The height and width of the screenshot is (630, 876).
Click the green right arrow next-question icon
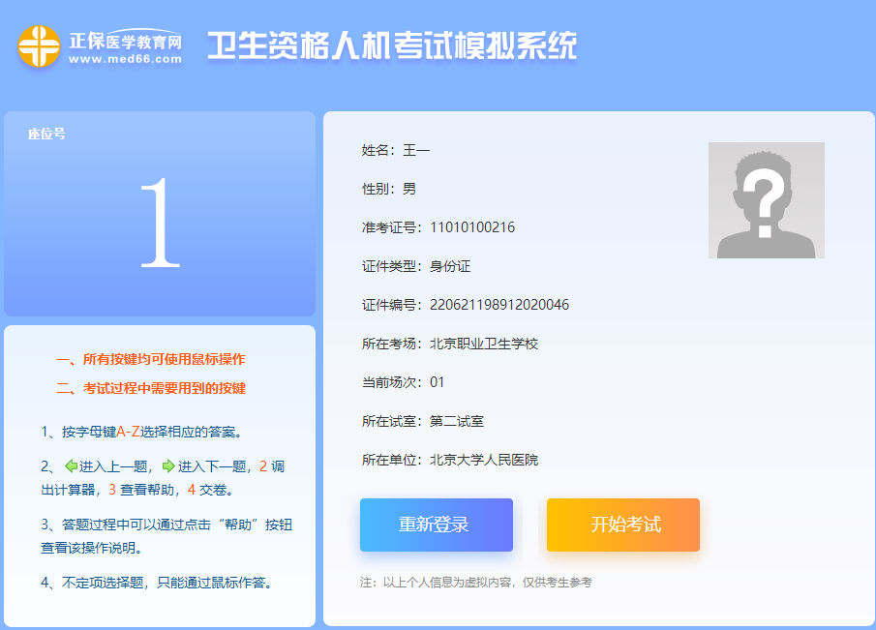pos(167,465)
